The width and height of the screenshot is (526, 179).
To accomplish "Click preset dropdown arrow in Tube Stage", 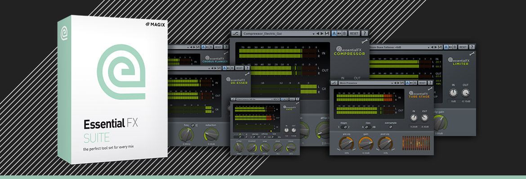I will tap(392, 83).
